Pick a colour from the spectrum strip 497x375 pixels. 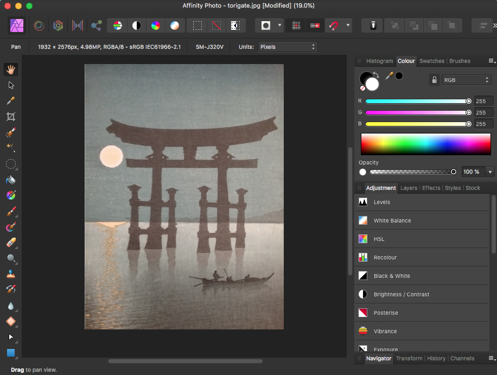[425, 144]
